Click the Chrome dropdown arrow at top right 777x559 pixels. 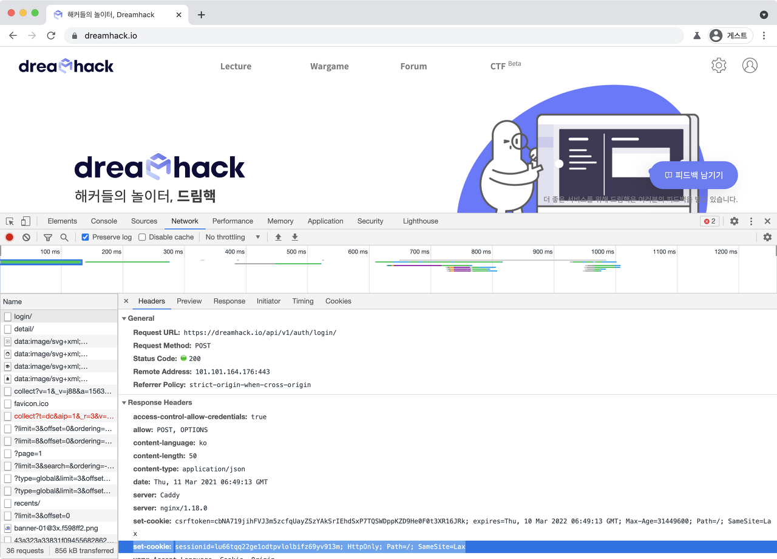click(764, 15)
